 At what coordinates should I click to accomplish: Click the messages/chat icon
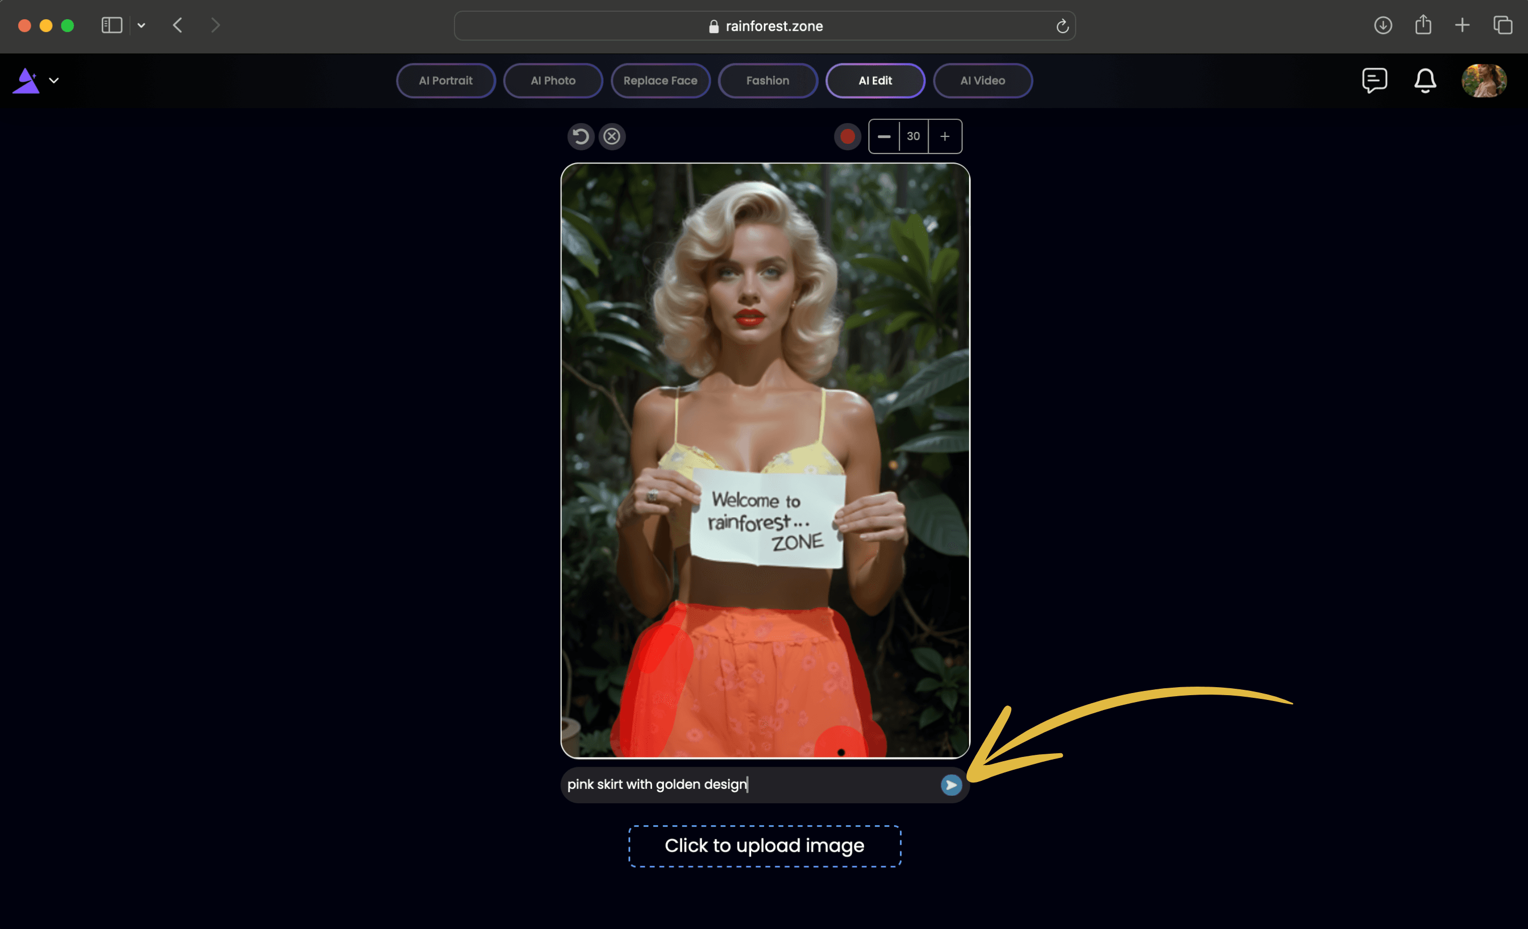coord(1373,80)
